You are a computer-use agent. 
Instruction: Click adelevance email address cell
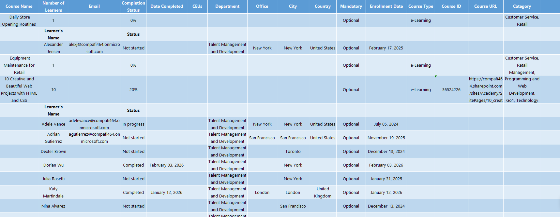[x=94, y=124]
